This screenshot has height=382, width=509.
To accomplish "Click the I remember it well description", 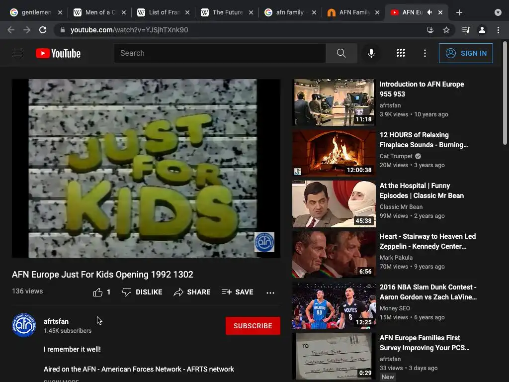I will point(72,349).
